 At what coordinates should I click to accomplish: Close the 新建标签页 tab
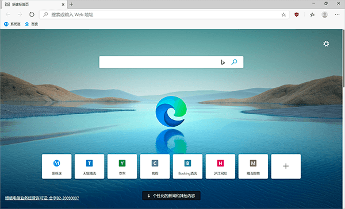tap(63, 4)
